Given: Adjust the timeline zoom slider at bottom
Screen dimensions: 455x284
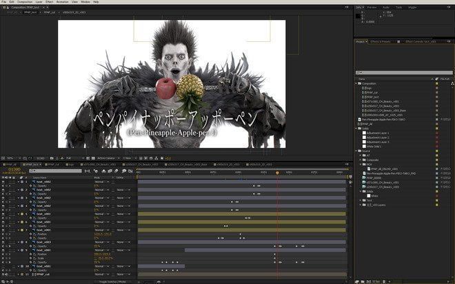Looking at the screenshot, I should point(149,282).
